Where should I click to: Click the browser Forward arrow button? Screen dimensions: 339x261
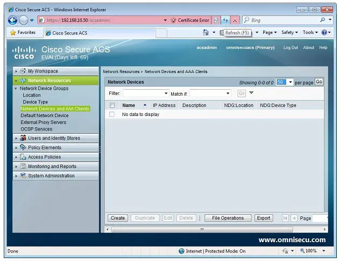[23, 20]
